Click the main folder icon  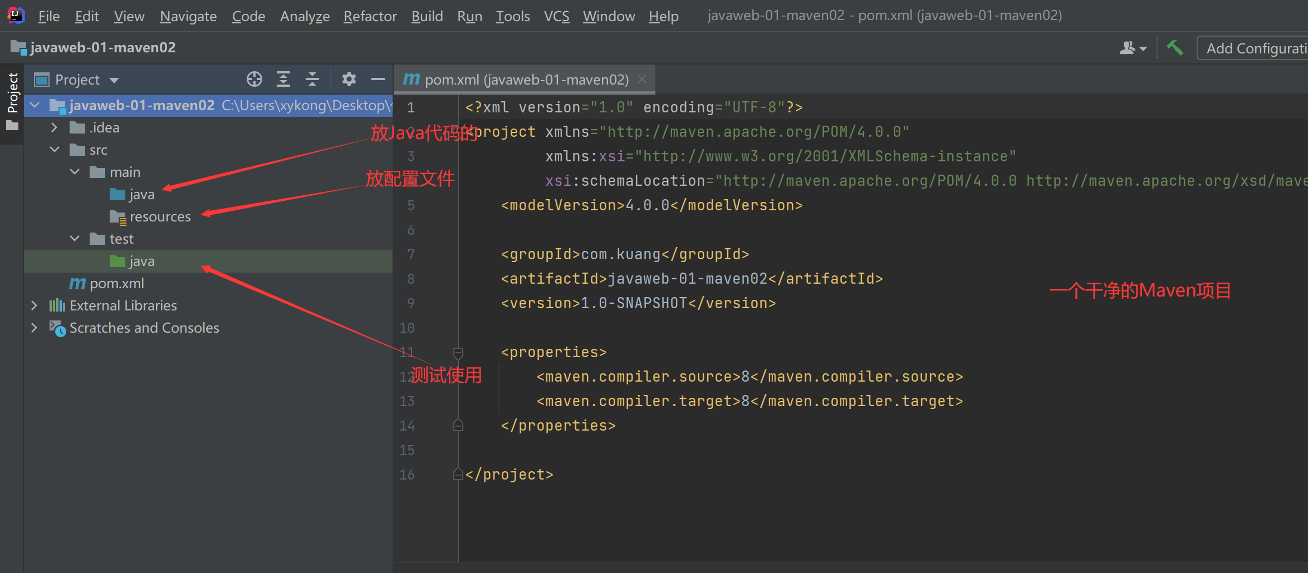tap(97, 172)
